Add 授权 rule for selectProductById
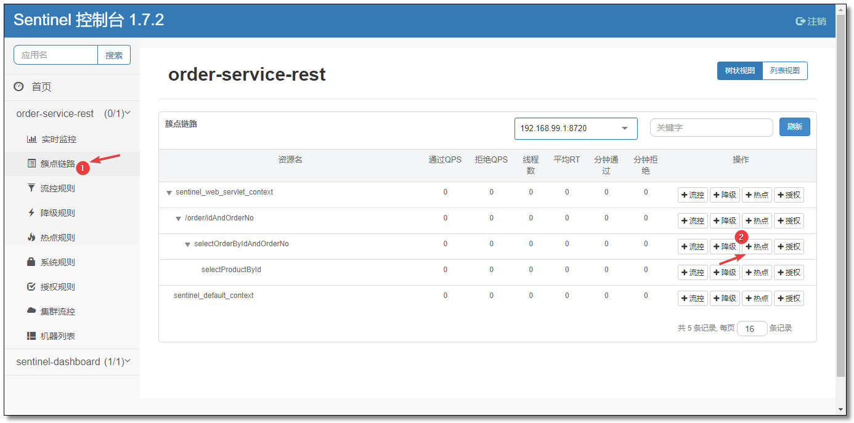Image resolution: width=854 pixels, height=423 pixels. (789, 273)
